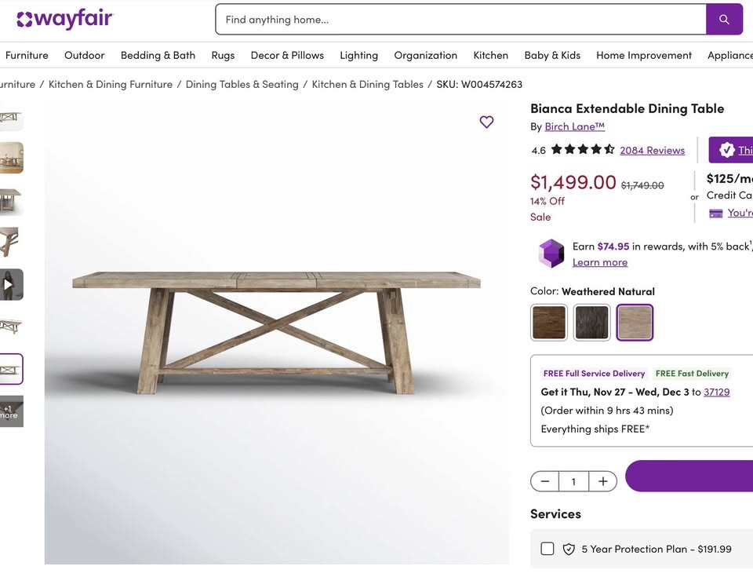Increase quantity with plus button
This screenshot has width=753, height=577.
coord(602,481)
